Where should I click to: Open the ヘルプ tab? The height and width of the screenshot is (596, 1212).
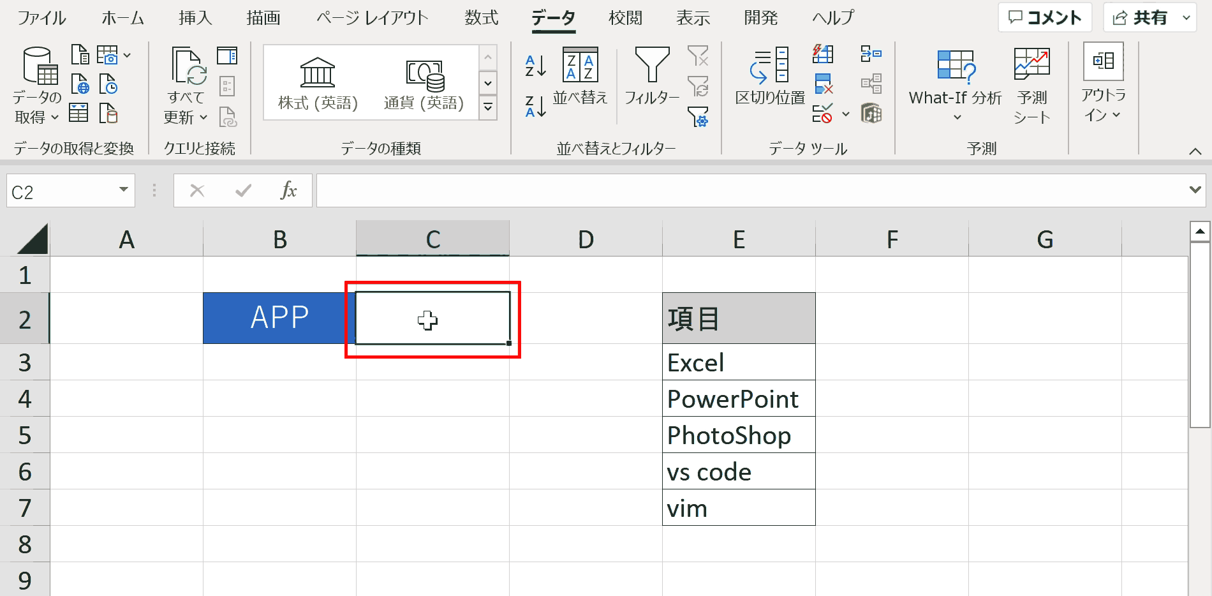pyautogui.click(x=832, y=18)
